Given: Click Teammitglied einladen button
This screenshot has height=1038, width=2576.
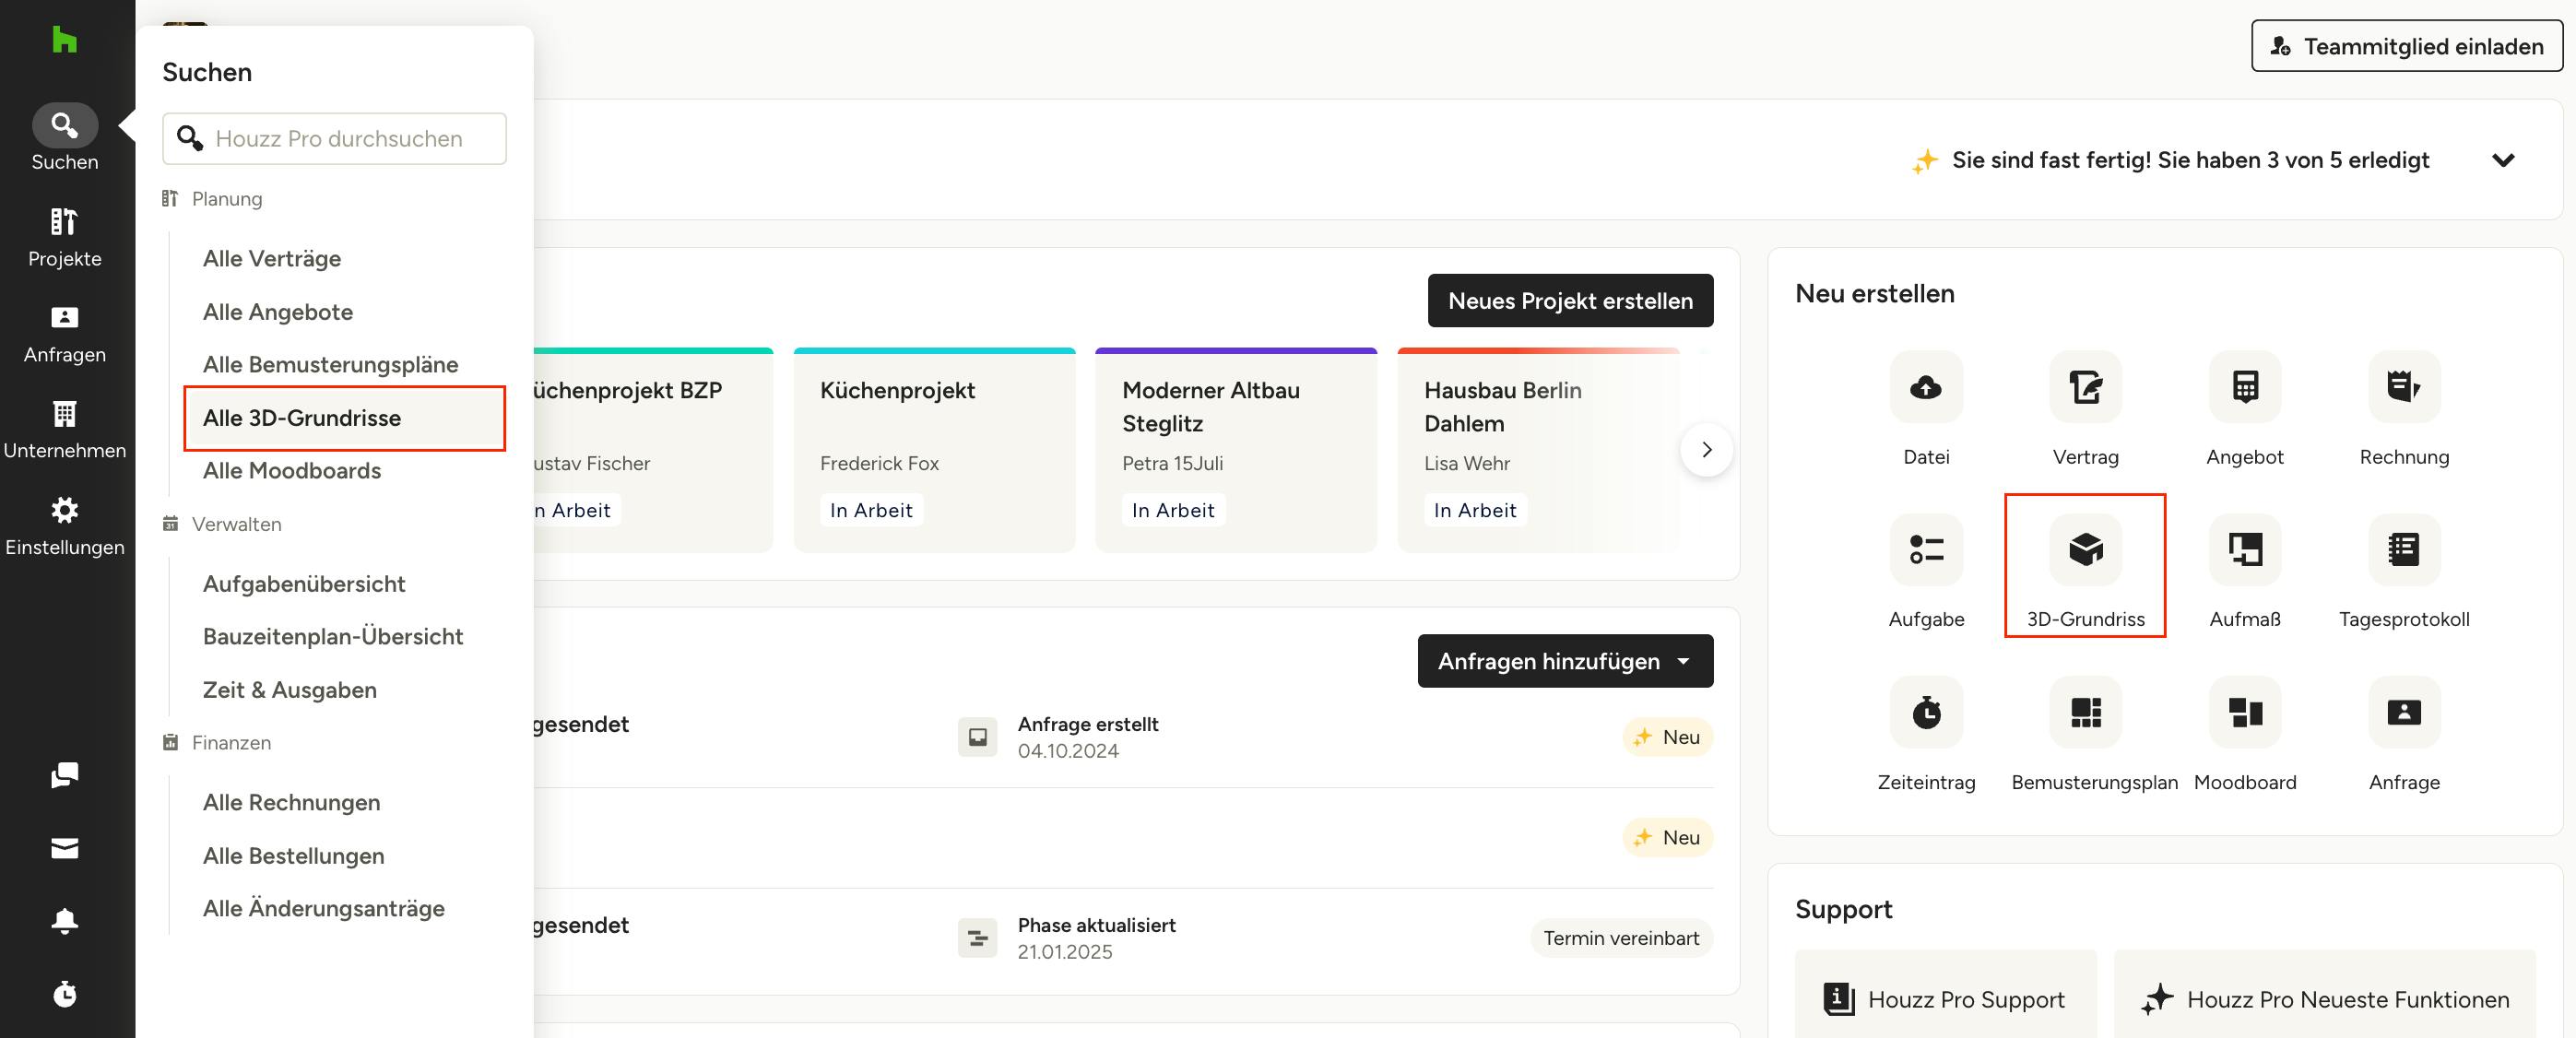Looking at the screenshot, I should coord(2405,46).
